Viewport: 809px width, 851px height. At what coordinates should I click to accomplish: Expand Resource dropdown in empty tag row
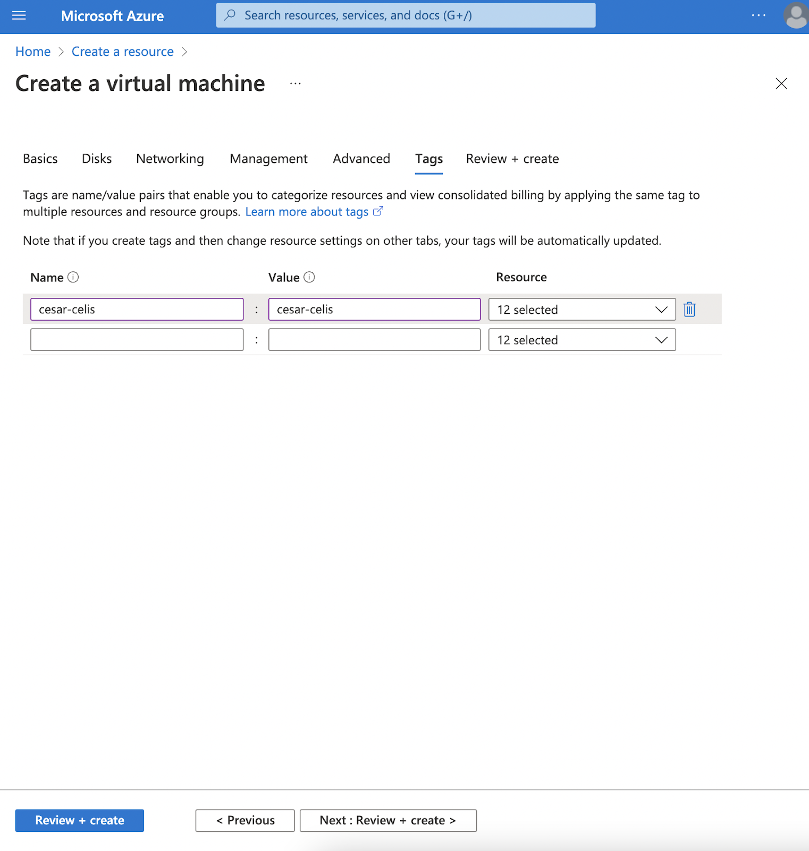(x=582, y=340)
